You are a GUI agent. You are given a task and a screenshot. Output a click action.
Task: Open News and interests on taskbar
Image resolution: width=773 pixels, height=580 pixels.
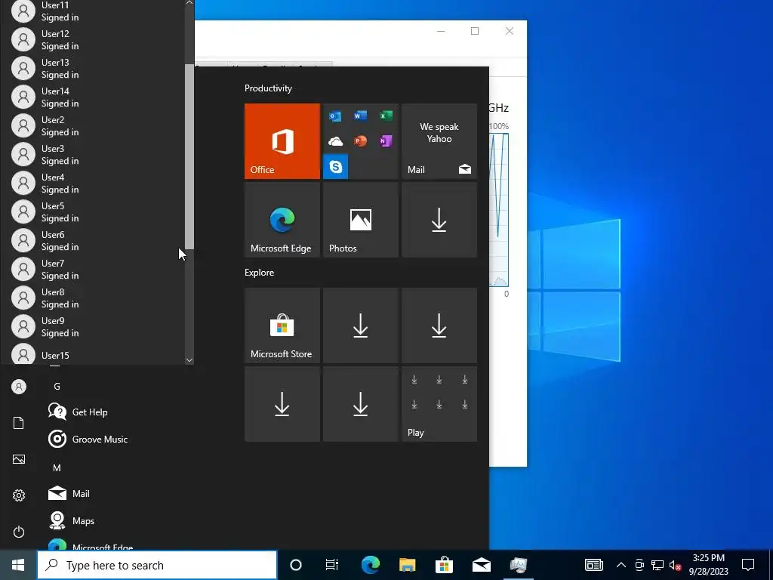(593, 565)
